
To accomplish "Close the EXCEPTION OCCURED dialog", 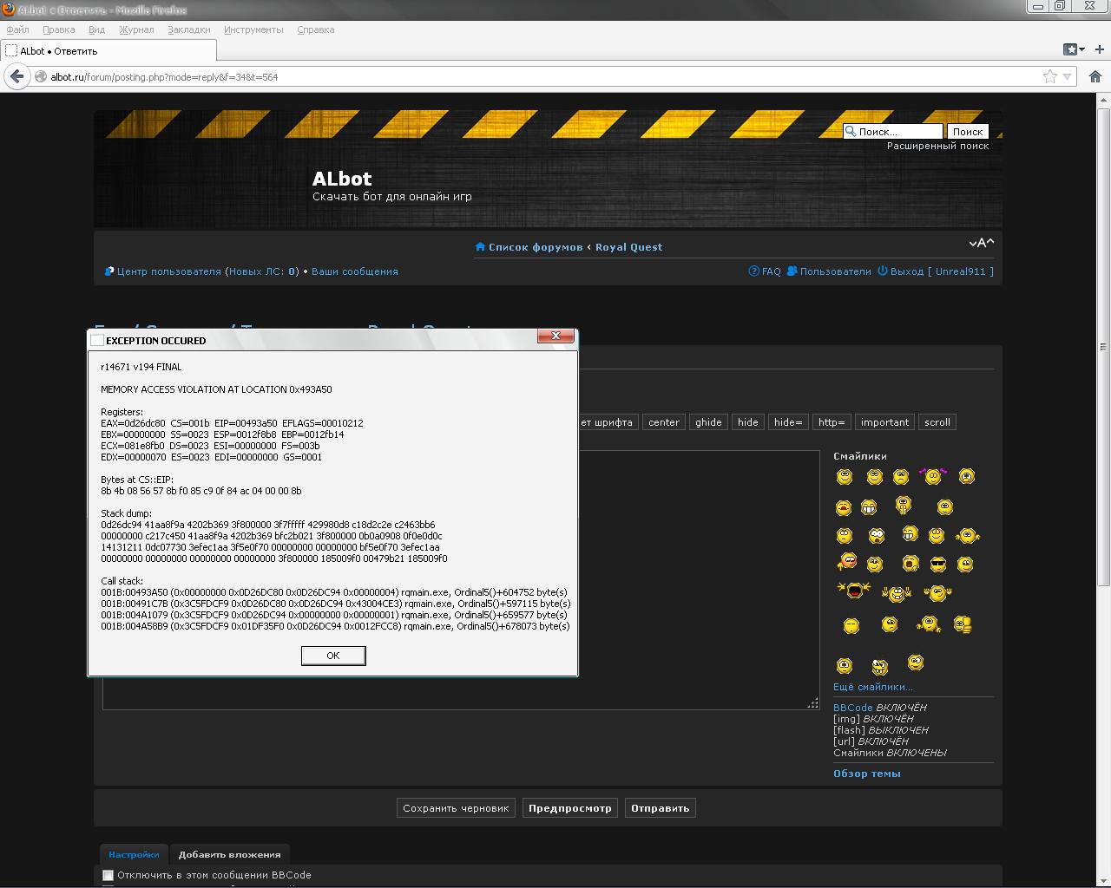I will [x=555, y=336].
